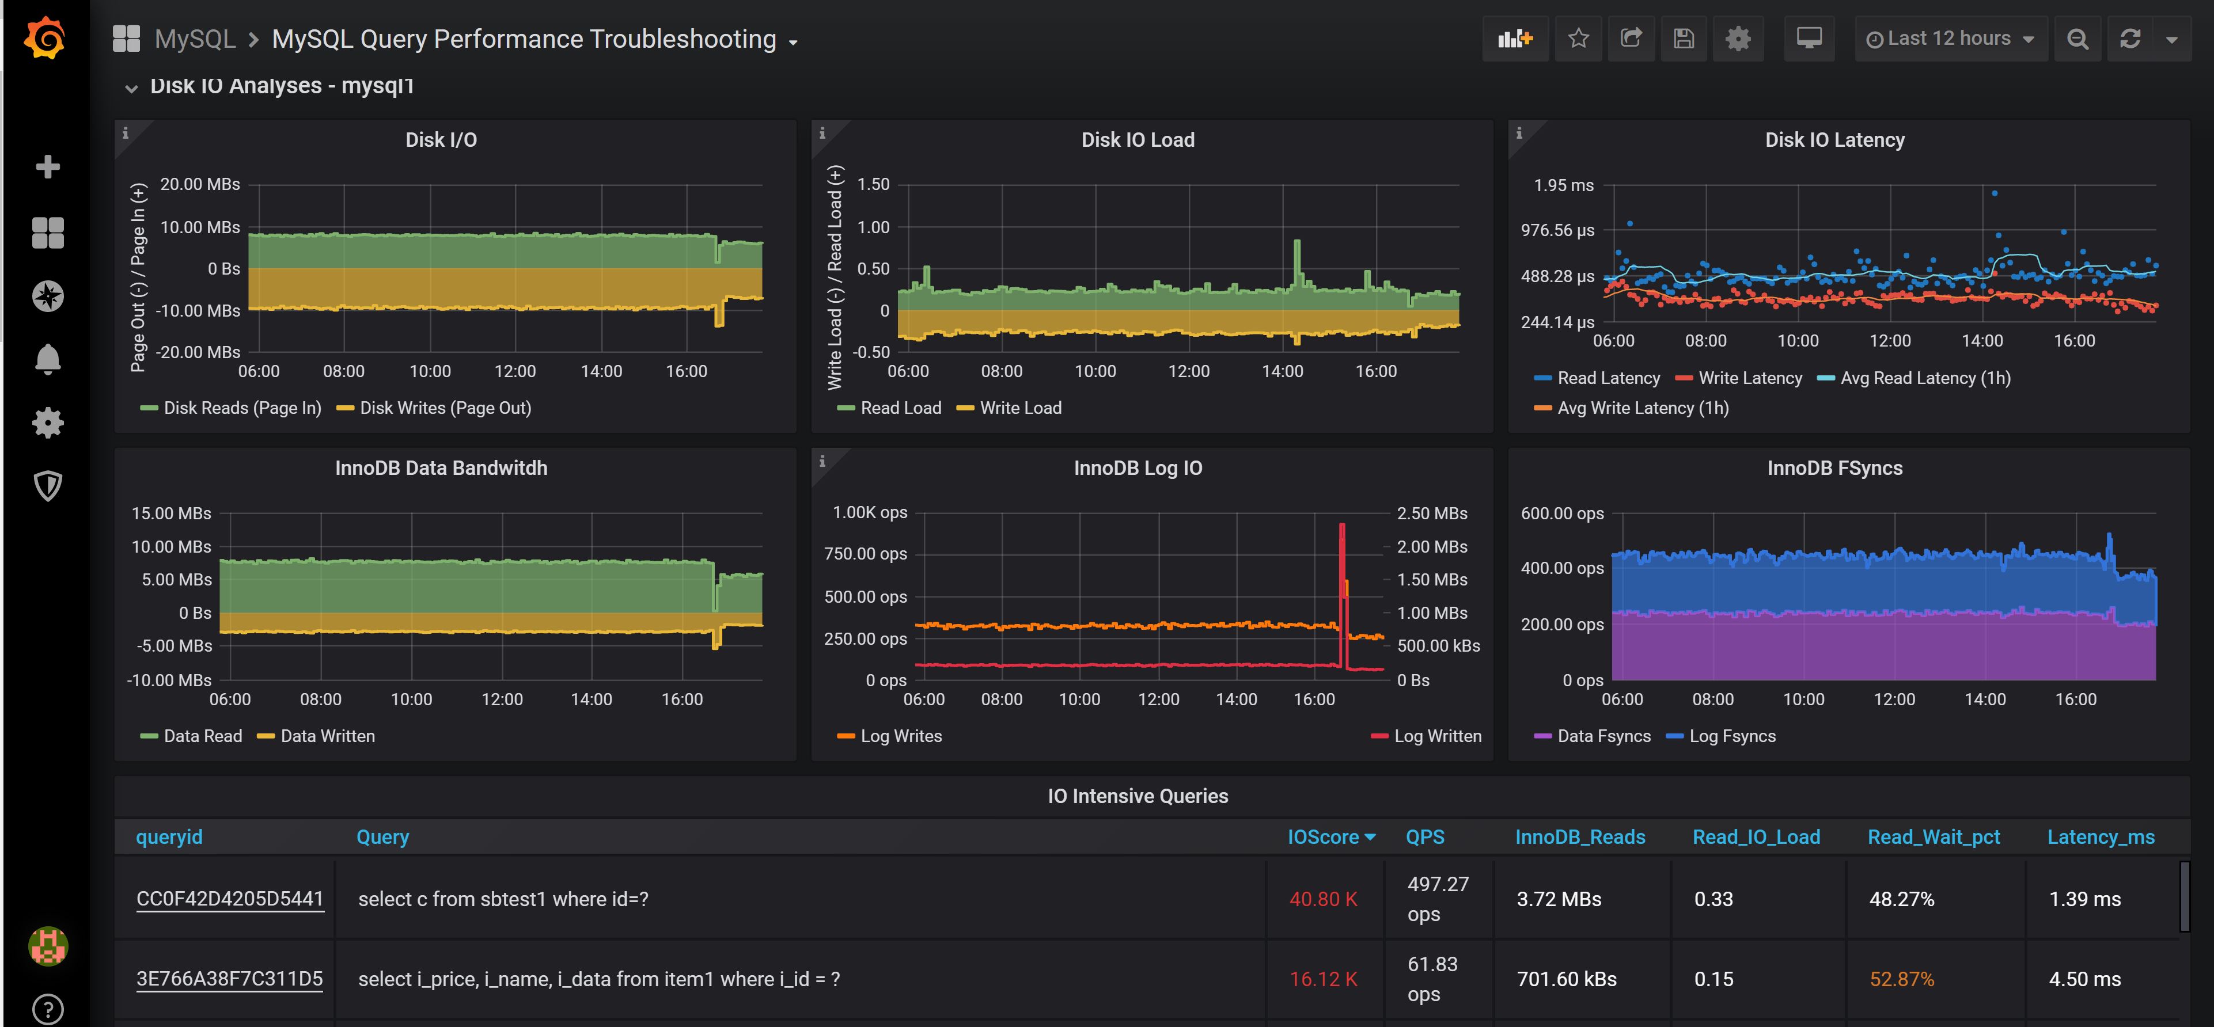Viewport: 2214px width, 1027px height.
Task: Star this dashboard as favorite
Action: click(1578, 39)
